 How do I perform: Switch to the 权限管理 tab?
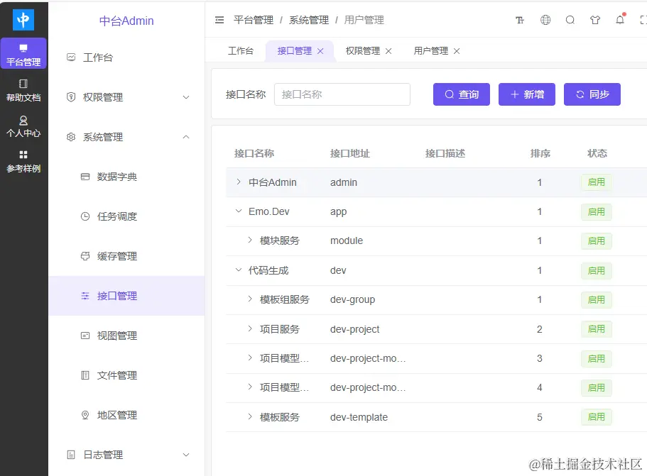click(x=363, y=50)
